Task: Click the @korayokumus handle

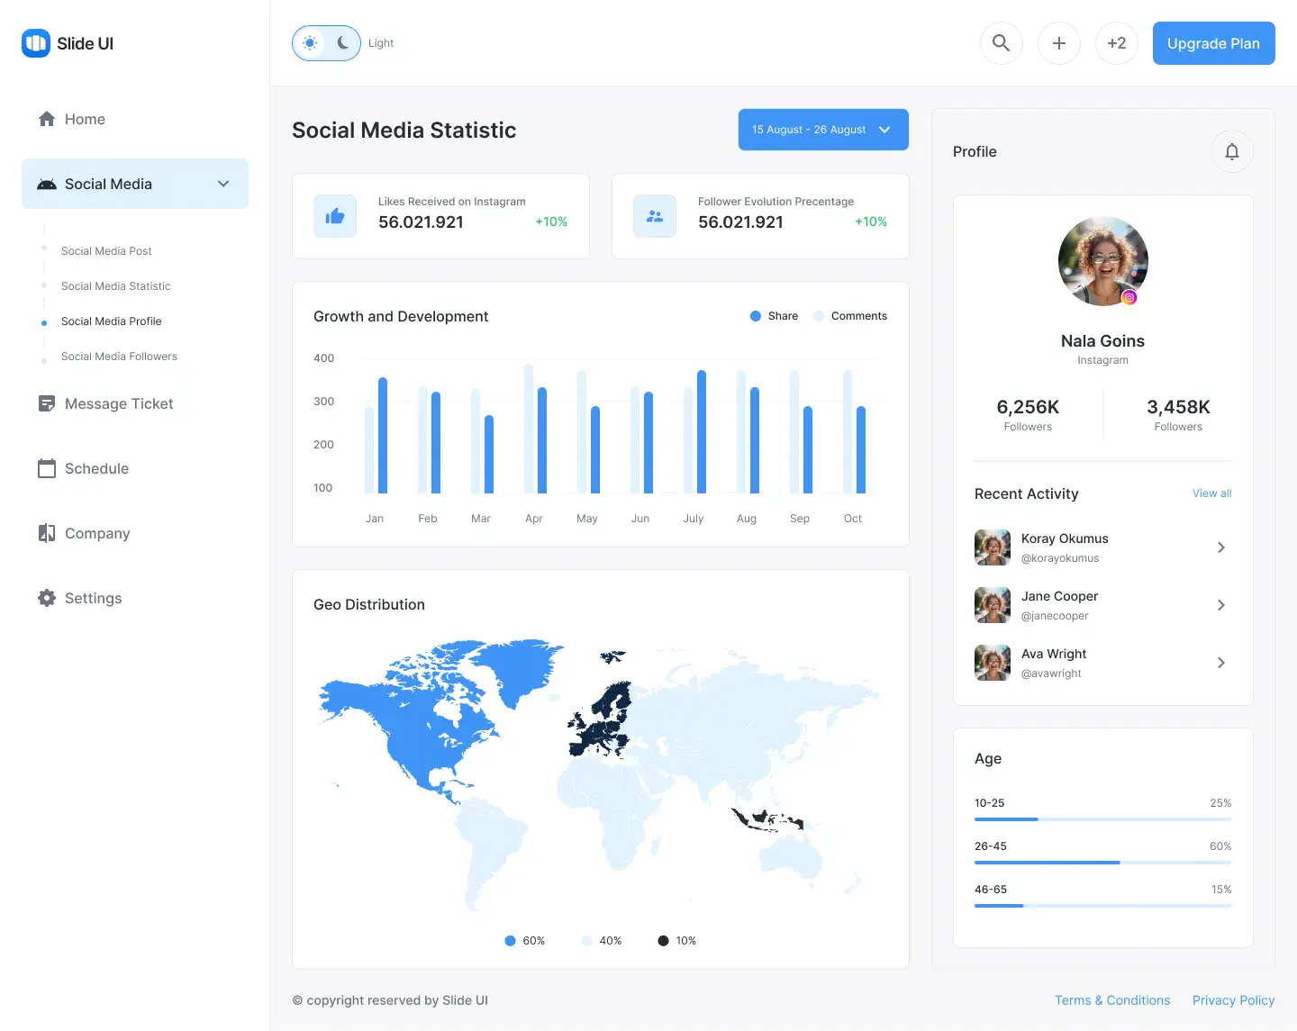Action: 1060,558
